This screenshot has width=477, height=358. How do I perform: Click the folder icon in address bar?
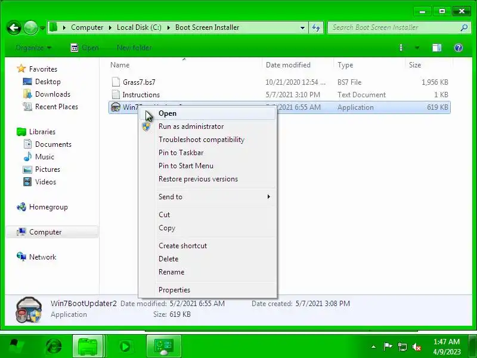54,27
